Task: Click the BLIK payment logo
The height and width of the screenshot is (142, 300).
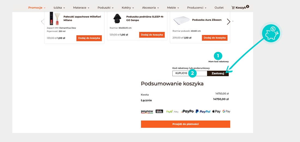Action: pos(159,111)
